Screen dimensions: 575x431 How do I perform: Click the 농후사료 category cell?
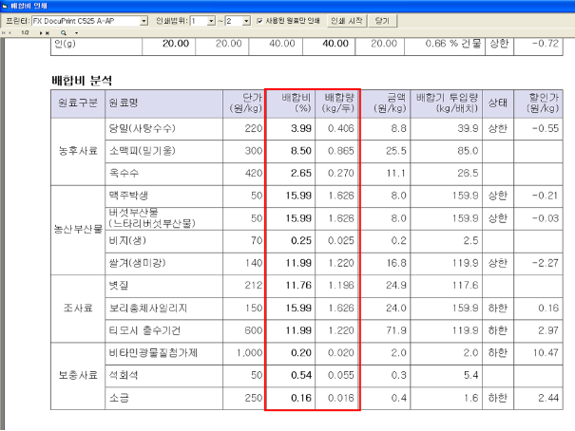78,151
